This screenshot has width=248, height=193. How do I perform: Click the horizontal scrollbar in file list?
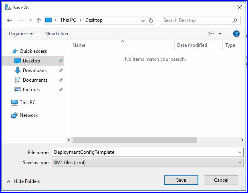point(134,140)
